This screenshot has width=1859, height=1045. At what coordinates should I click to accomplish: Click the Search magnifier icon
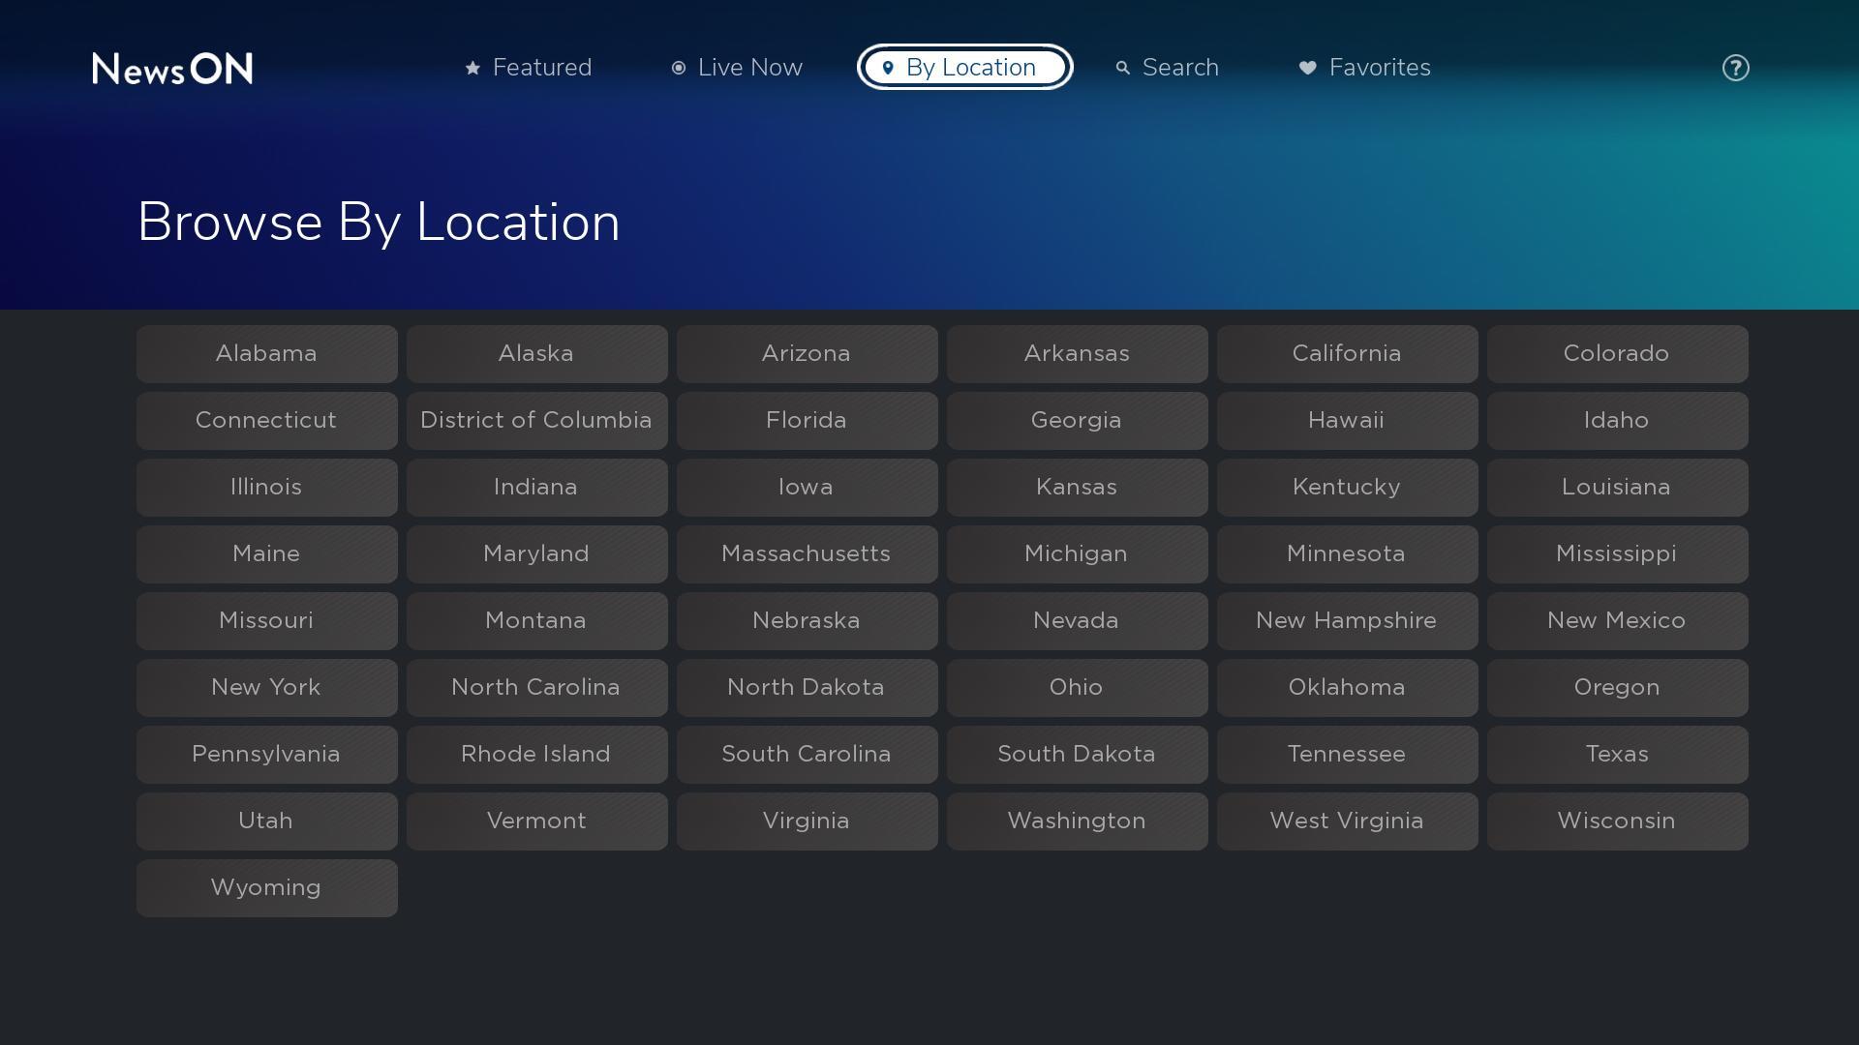point(1123,68)
